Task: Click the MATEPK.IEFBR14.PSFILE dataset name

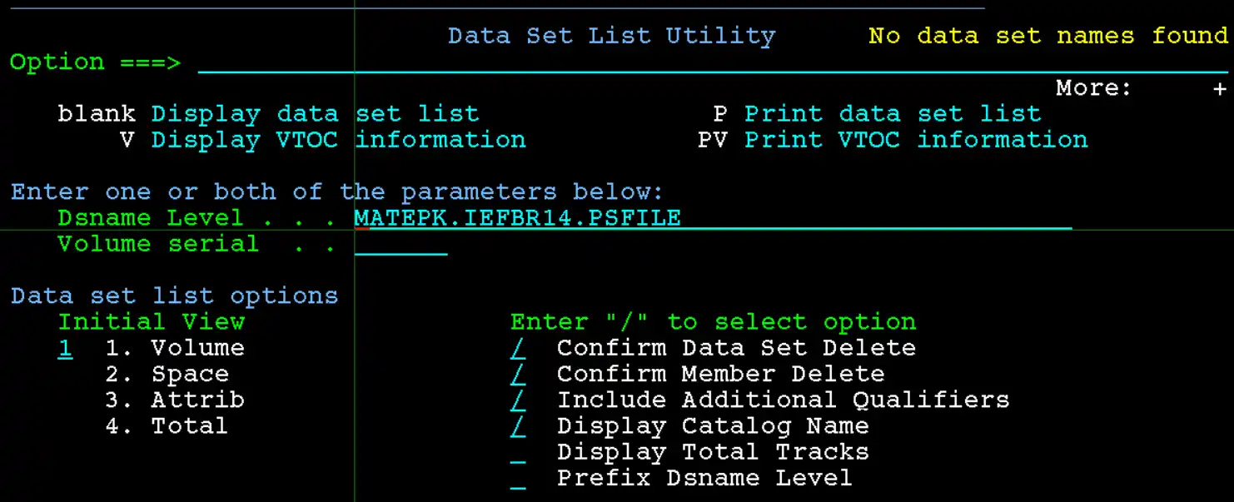Action: tap(516, 217)
